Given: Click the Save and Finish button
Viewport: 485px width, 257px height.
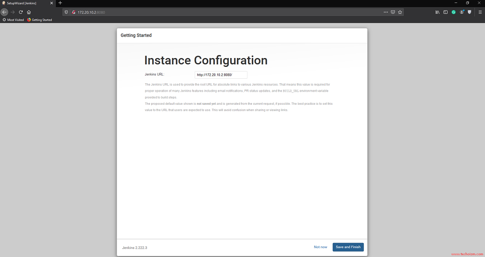Looking at the screenshot, I should pos(348,247).
